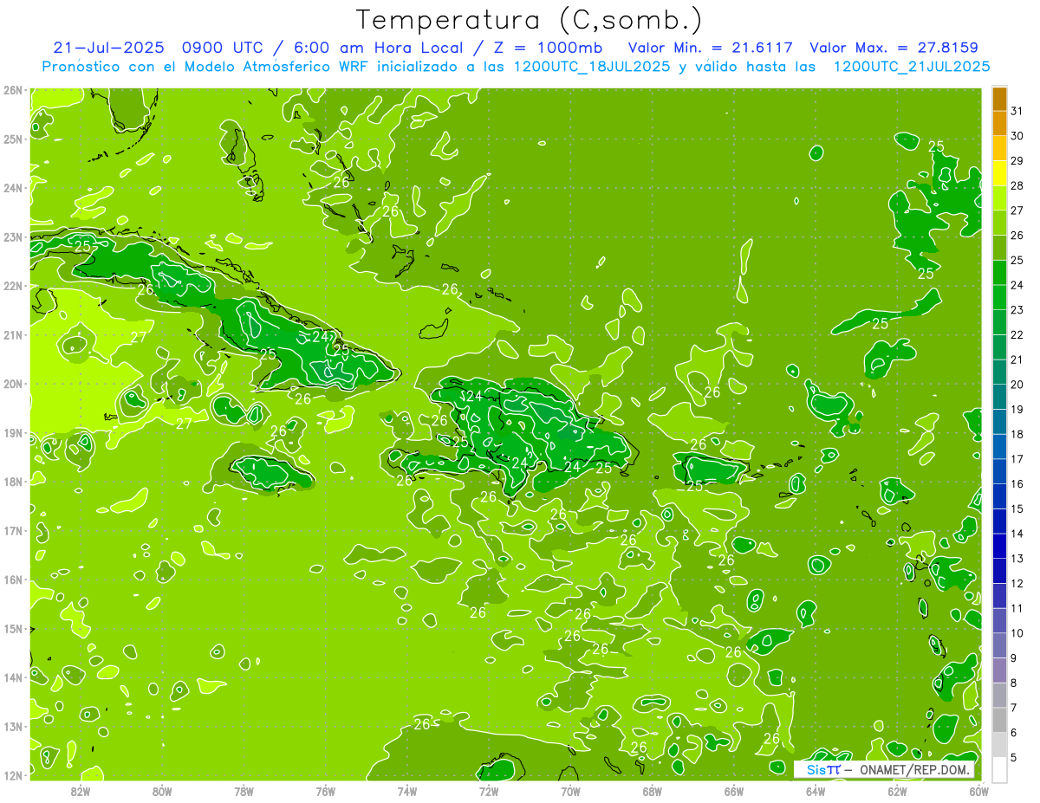
Task: Click the '70W' longitude axis label
Action: [569, 791]
